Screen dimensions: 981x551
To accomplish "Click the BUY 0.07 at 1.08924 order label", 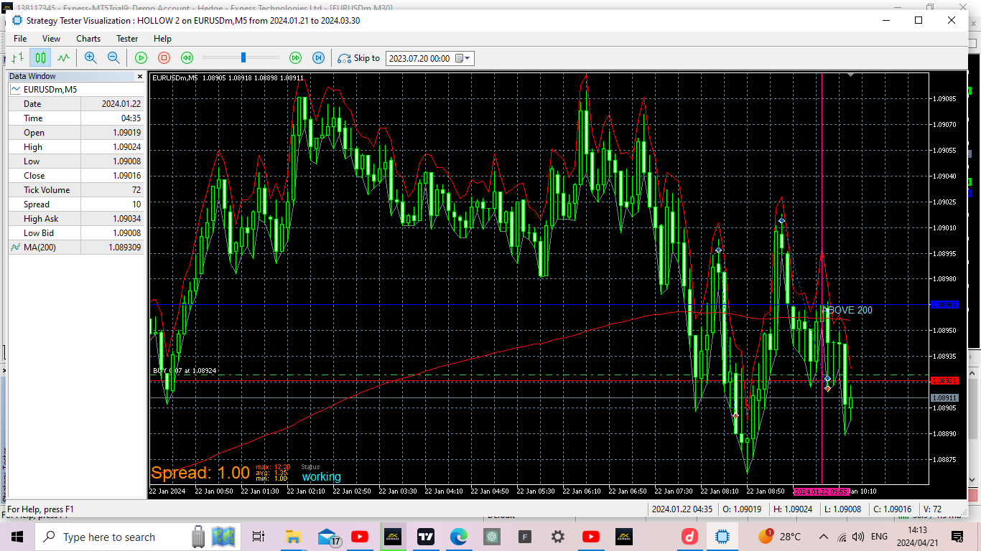I will pos(185,371).
